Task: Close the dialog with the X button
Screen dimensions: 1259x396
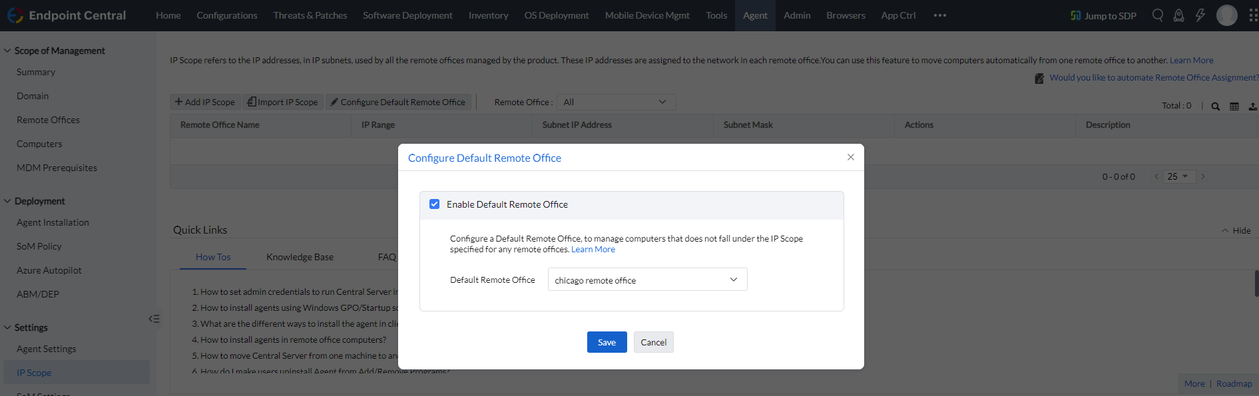Action: 851,157
